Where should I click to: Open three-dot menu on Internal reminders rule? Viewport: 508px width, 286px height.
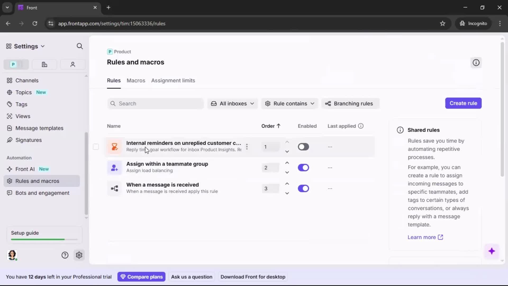(x=247, y=146)
